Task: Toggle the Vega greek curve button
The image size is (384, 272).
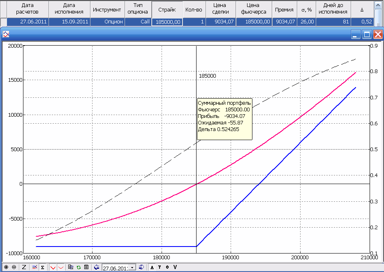Action: pyautogui.click(x=175, y=267)
